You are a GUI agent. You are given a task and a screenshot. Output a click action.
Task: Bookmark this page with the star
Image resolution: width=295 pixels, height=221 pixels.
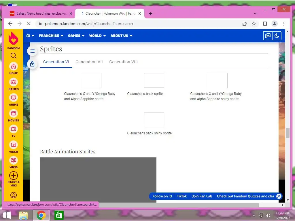(254, 24)
